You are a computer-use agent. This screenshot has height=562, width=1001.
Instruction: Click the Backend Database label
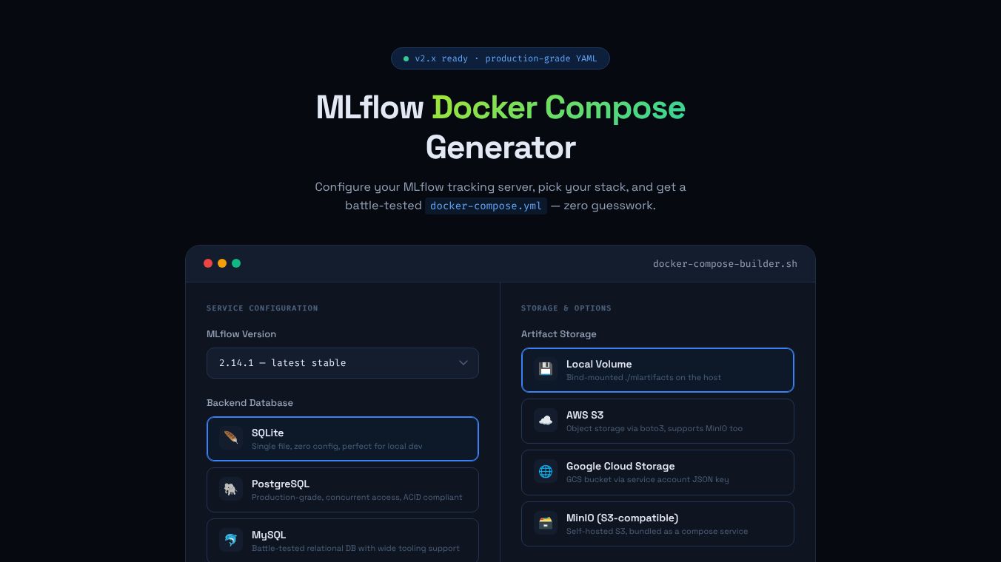coord(250,403)
